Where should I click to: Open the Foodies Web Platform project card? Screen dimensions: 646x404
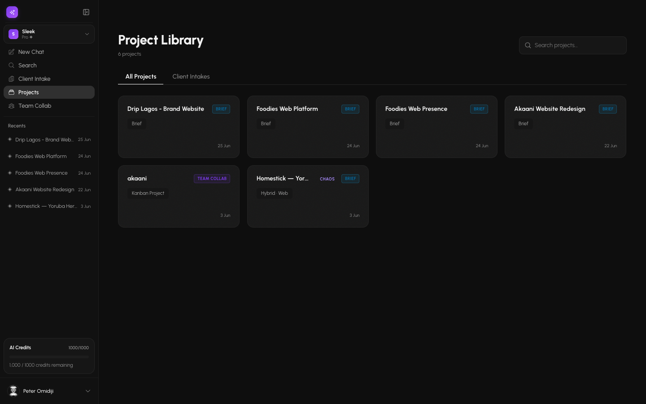[308, 127]
